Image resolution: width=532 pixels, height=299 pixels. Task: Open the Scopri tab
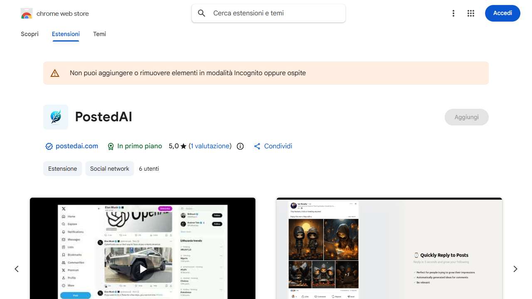(x=30, y=34)
